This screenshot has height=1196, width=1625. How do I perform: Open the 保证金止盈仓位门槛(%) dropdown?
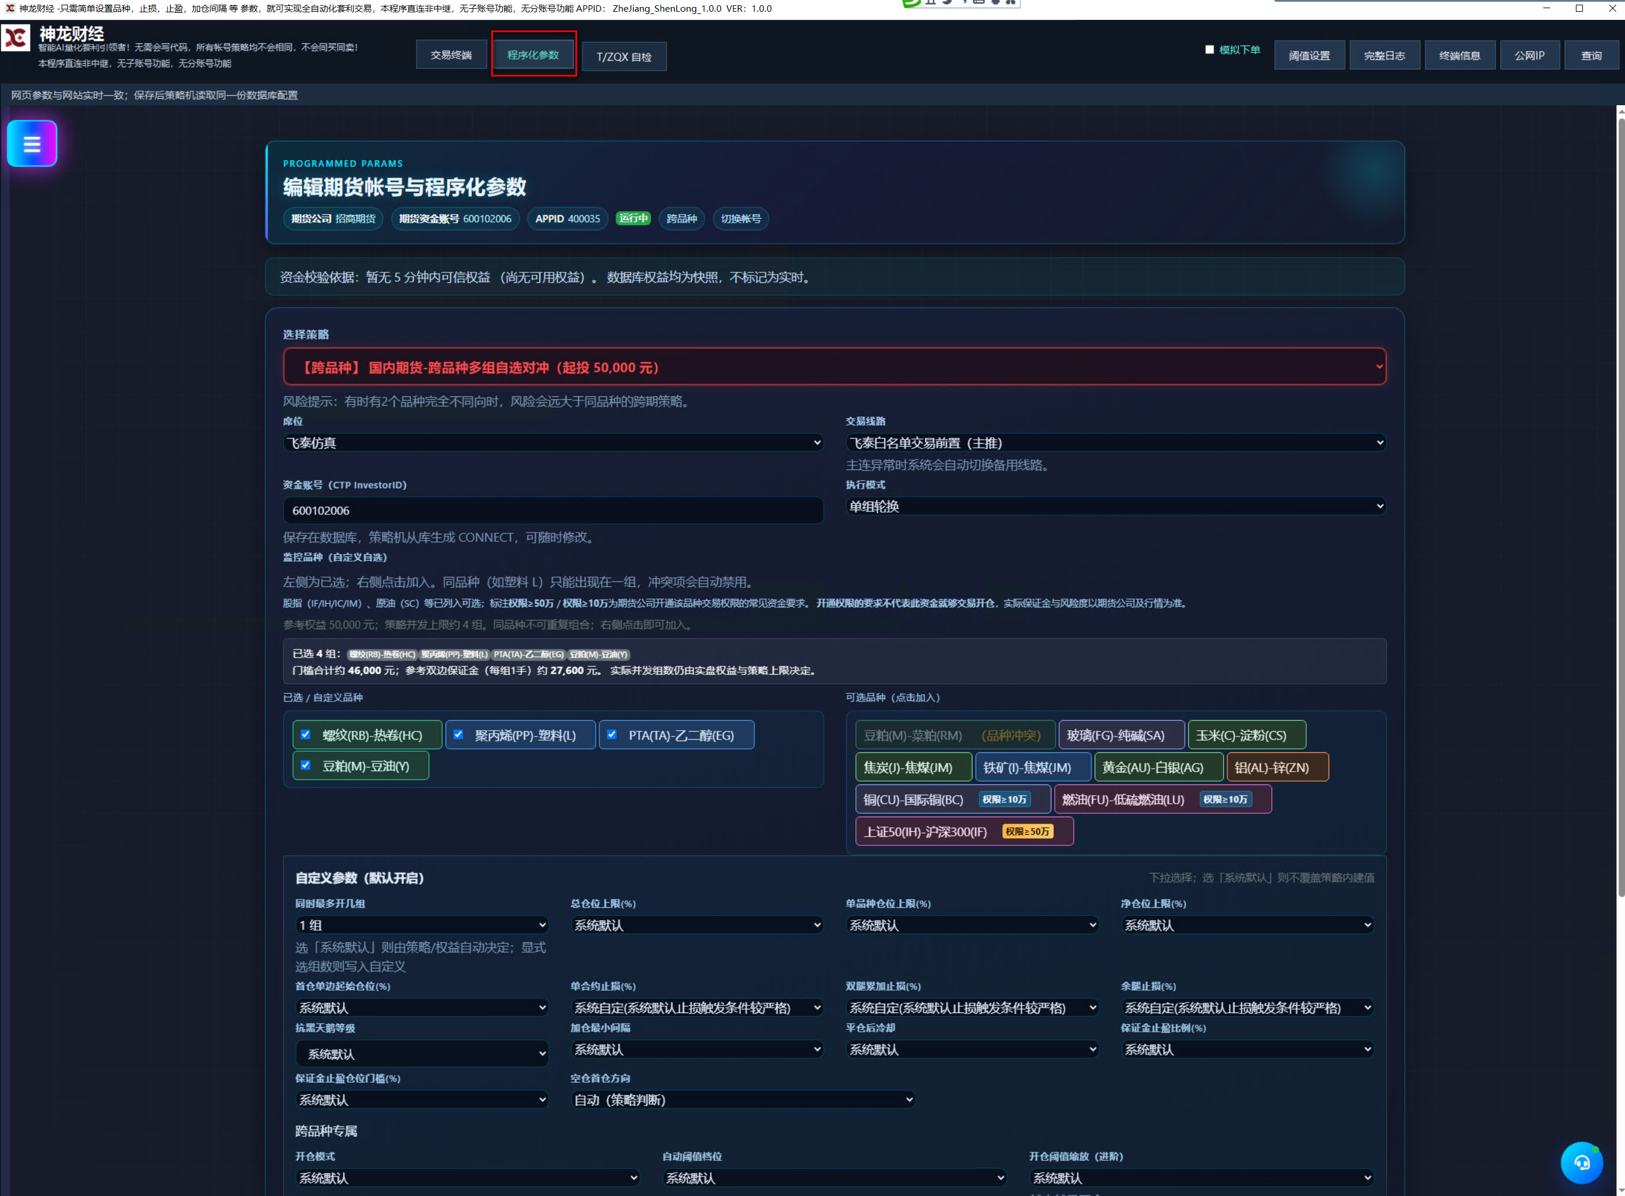pos(422,1100)
